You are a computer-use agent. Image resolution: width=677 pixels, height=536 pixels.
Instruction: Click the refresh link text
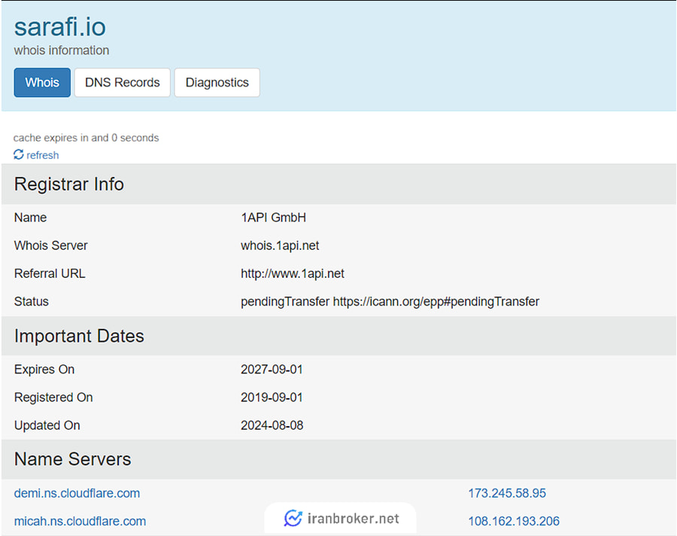click(42, 155)
